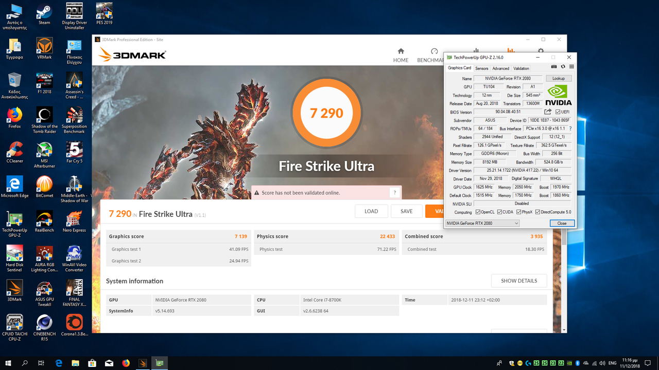Screen dimensions: 659x370
Task: Select the Corona 1.3 Benchmark icon
Action: [74, 325]
